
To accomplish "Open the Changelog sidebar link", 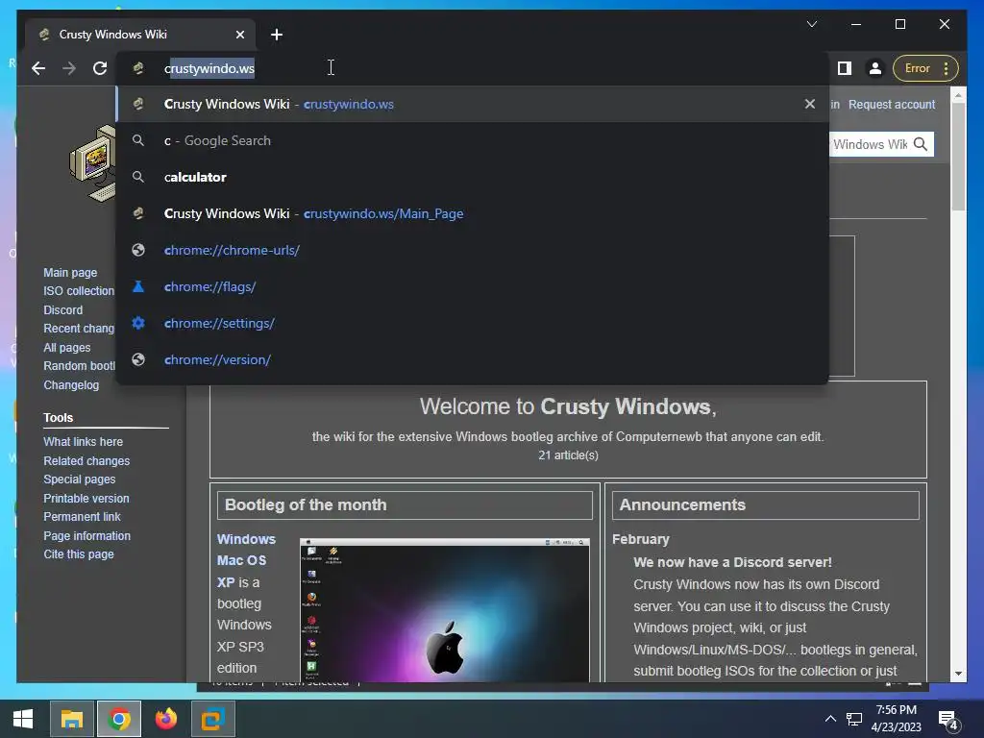I will pyautogui.click(x=71, y=384).
